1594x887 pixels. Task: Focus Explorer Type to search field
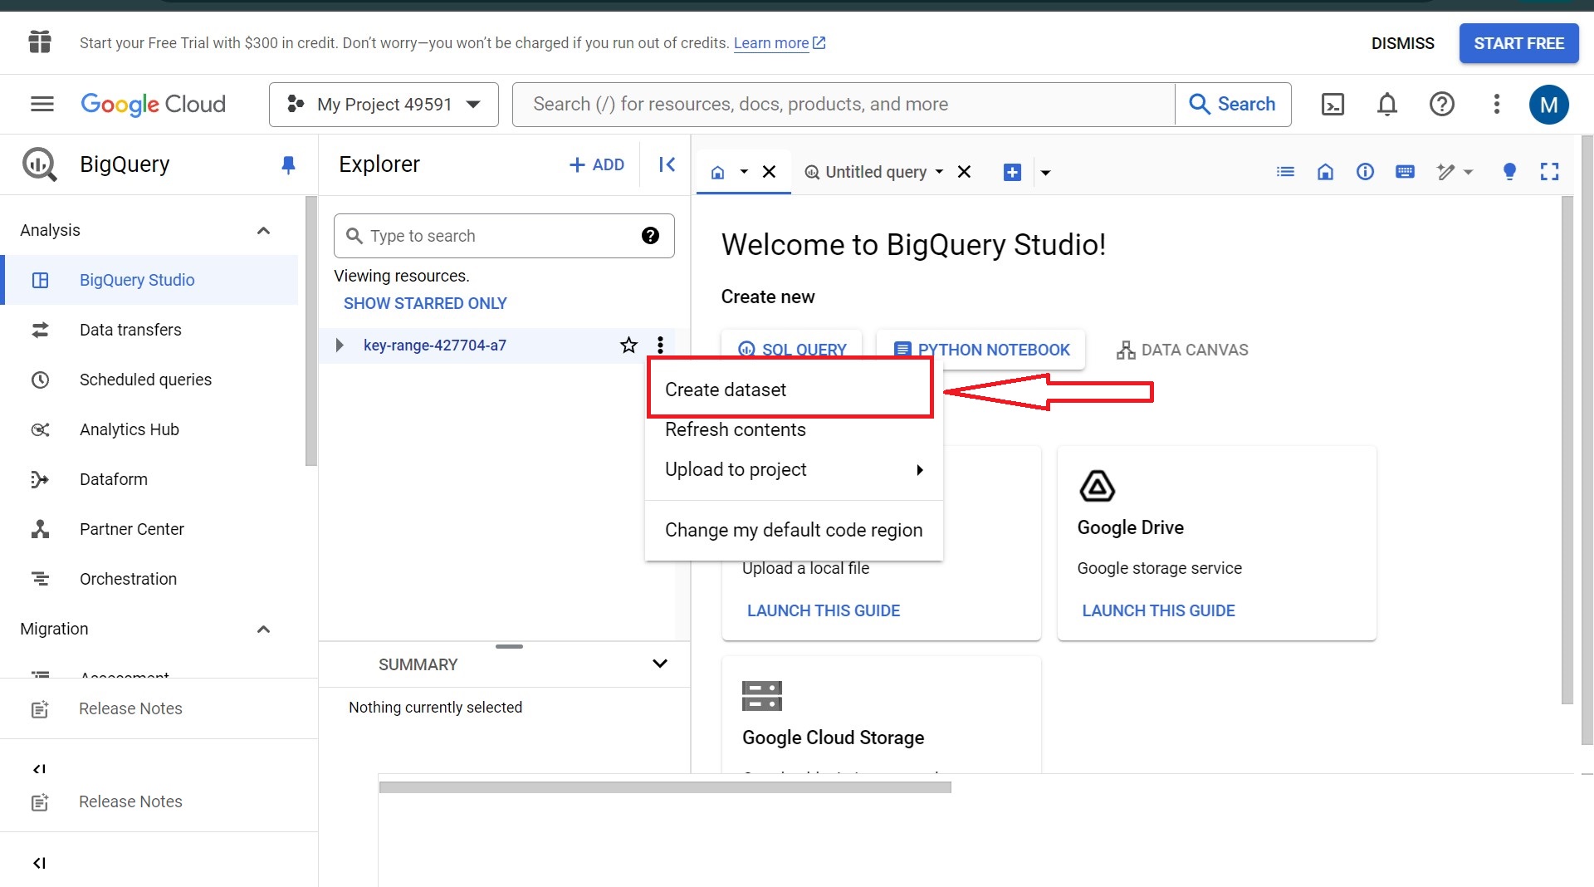tap(503, 236)
